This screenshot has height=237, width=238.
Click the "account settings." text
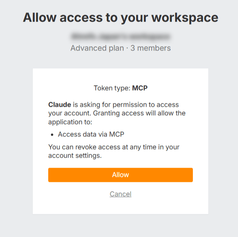75,156
